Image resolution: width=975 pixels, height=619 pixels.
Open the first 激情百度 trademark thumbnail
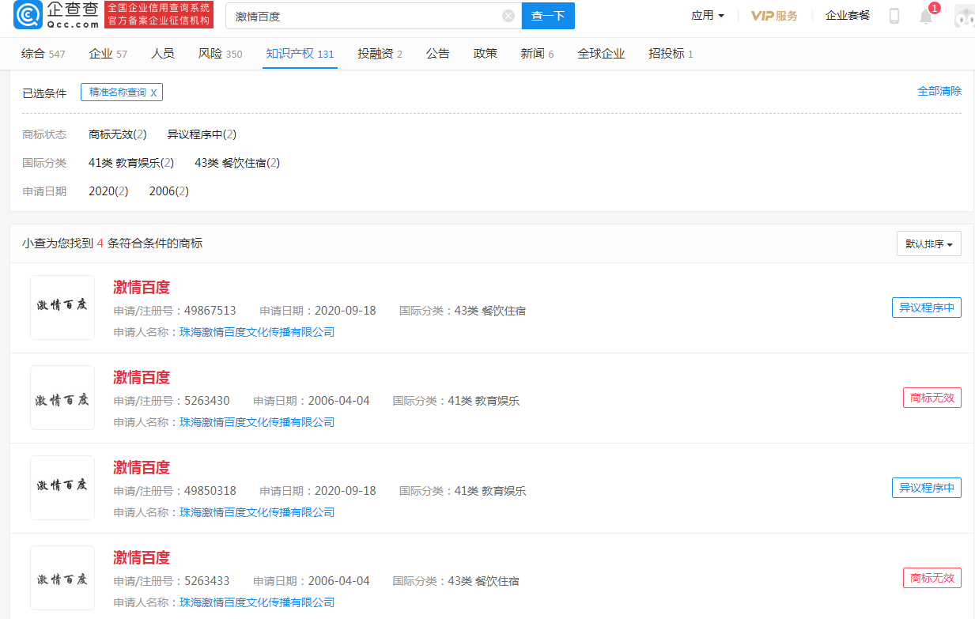click(x=62, y=307)
